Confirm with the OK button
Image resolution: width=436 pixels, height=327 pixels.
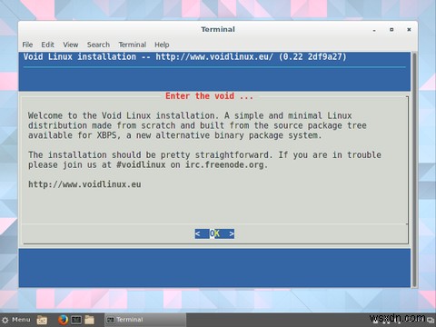(214, 233)
